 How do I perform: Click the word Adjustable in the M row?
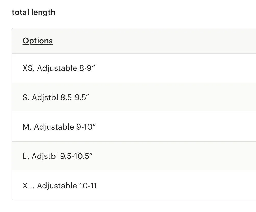pyautogui.click(x=54, y=127)
